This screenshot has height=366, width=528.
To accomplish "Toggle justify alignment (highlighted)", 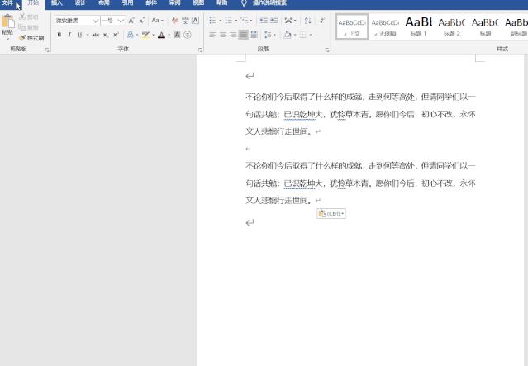I will [x=243, y=35].
